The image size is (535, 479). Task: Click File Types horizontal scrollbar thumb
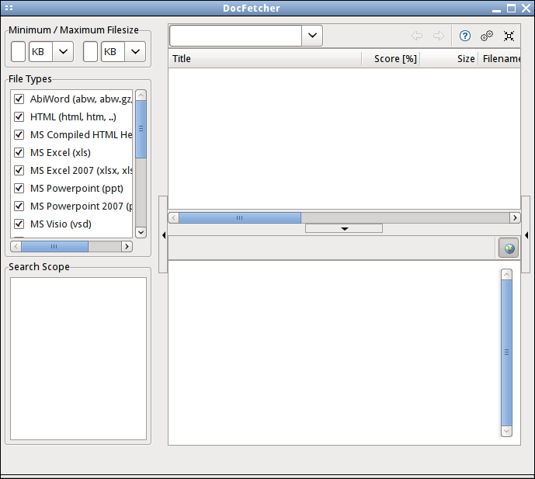[x=54, y=246]
